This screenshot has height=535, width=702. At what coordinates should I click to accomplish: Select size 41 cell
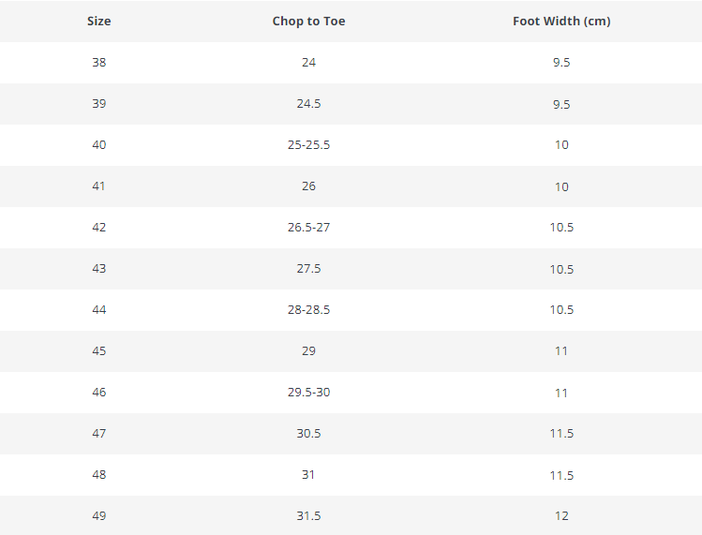pos(99,186)
